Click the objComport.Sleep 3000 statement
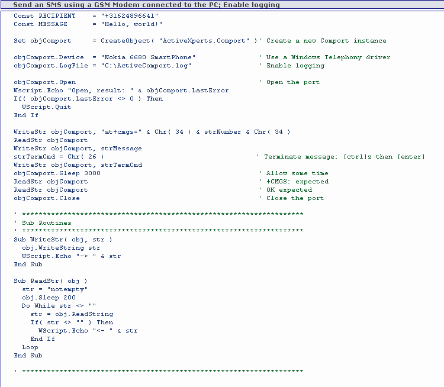The height and width of the screenshot is (387, 444). (x=57, y=173)
